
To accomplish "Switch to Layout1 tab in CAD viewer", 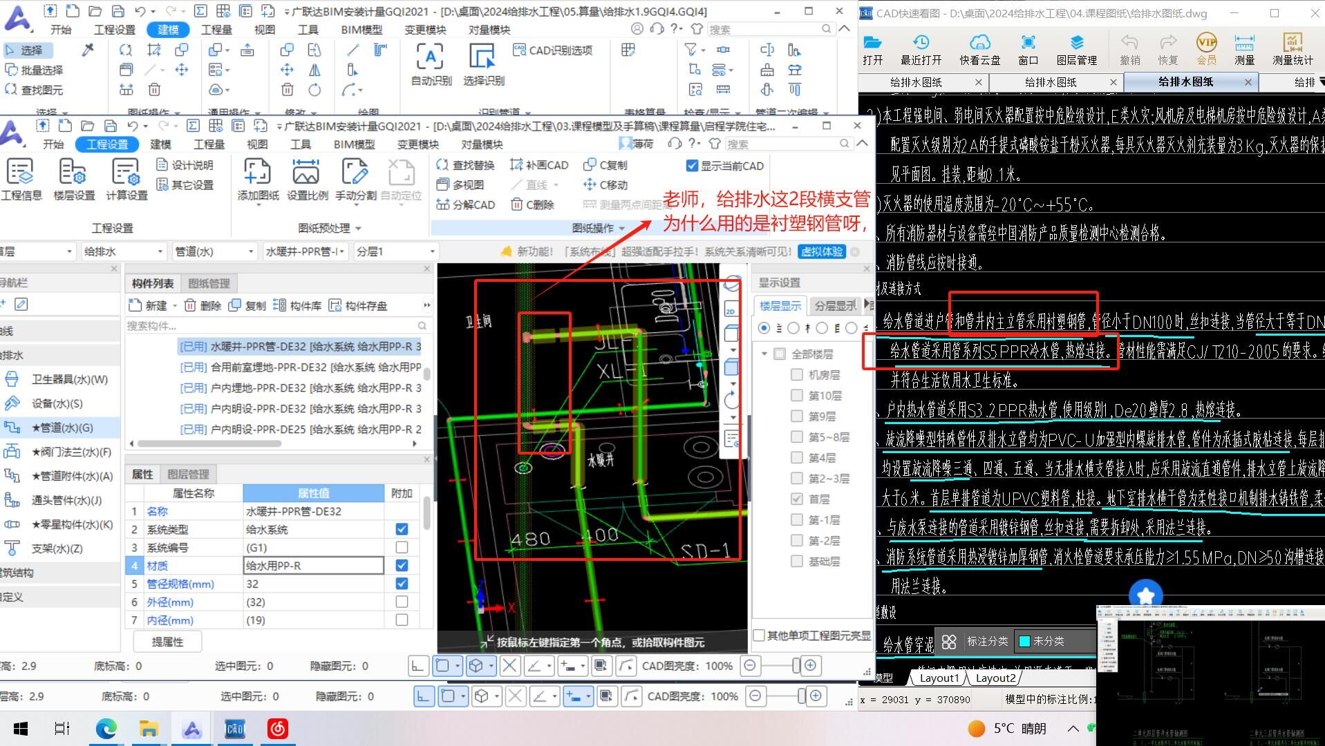I will pyautogui.click(x=939, y=678).
